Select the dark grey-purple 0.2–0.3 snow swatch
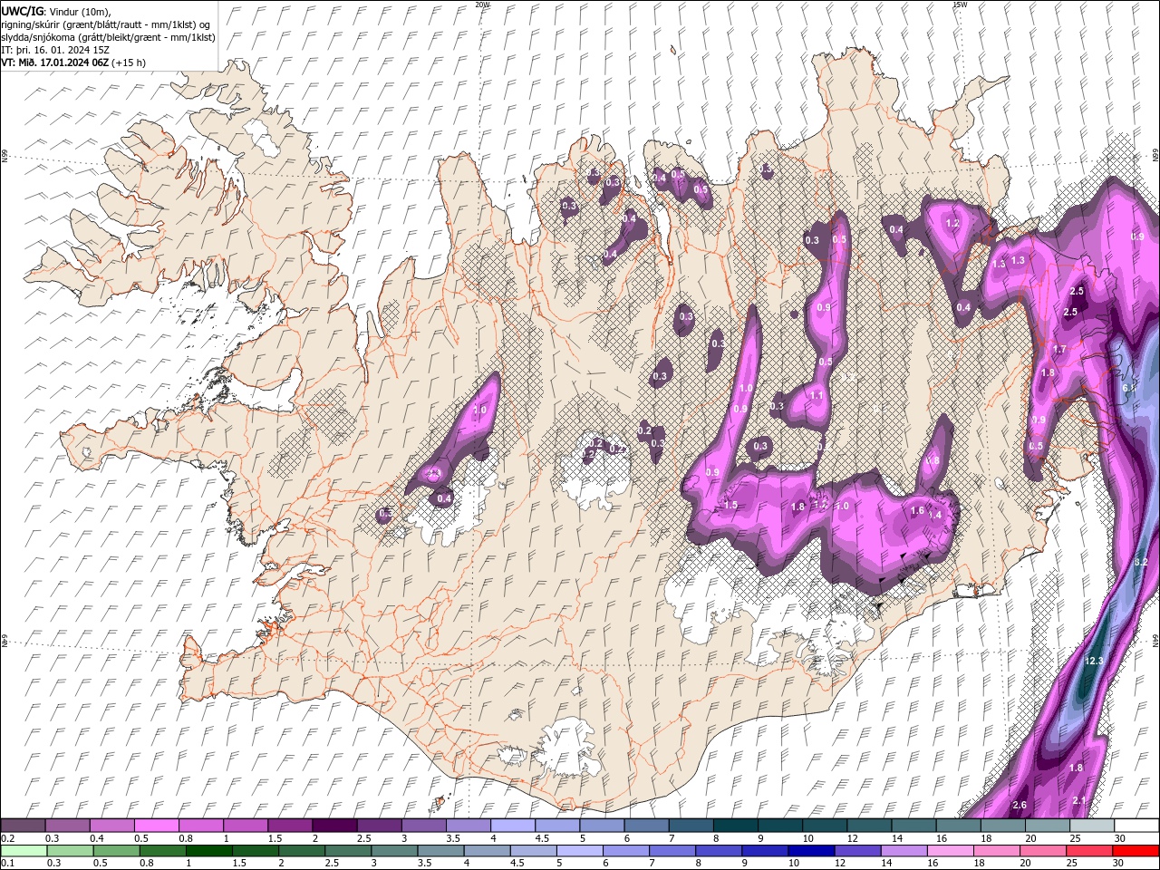 point(24,826)
